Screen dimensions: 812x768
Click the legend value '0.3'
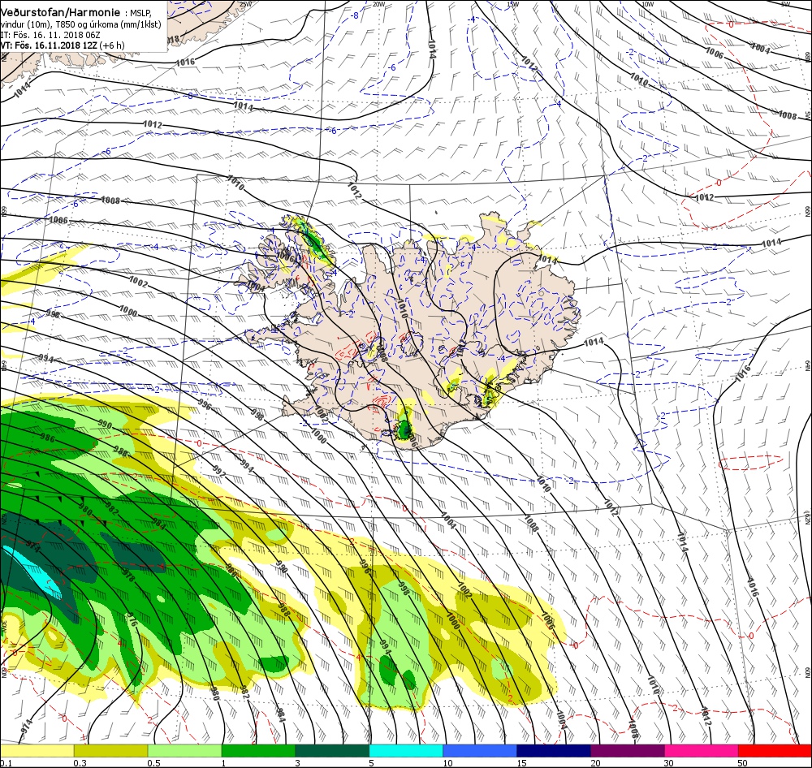click(x=80, y=763)
